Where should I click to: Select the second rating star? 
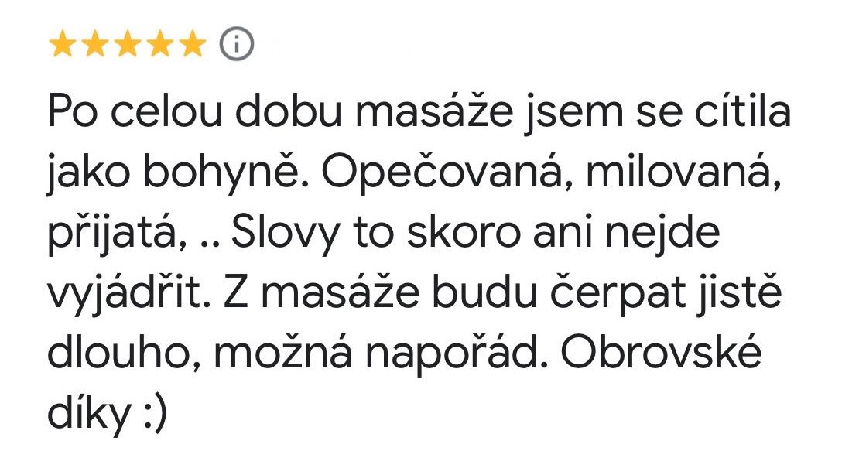pyautogui.click(x=94, y=46)
